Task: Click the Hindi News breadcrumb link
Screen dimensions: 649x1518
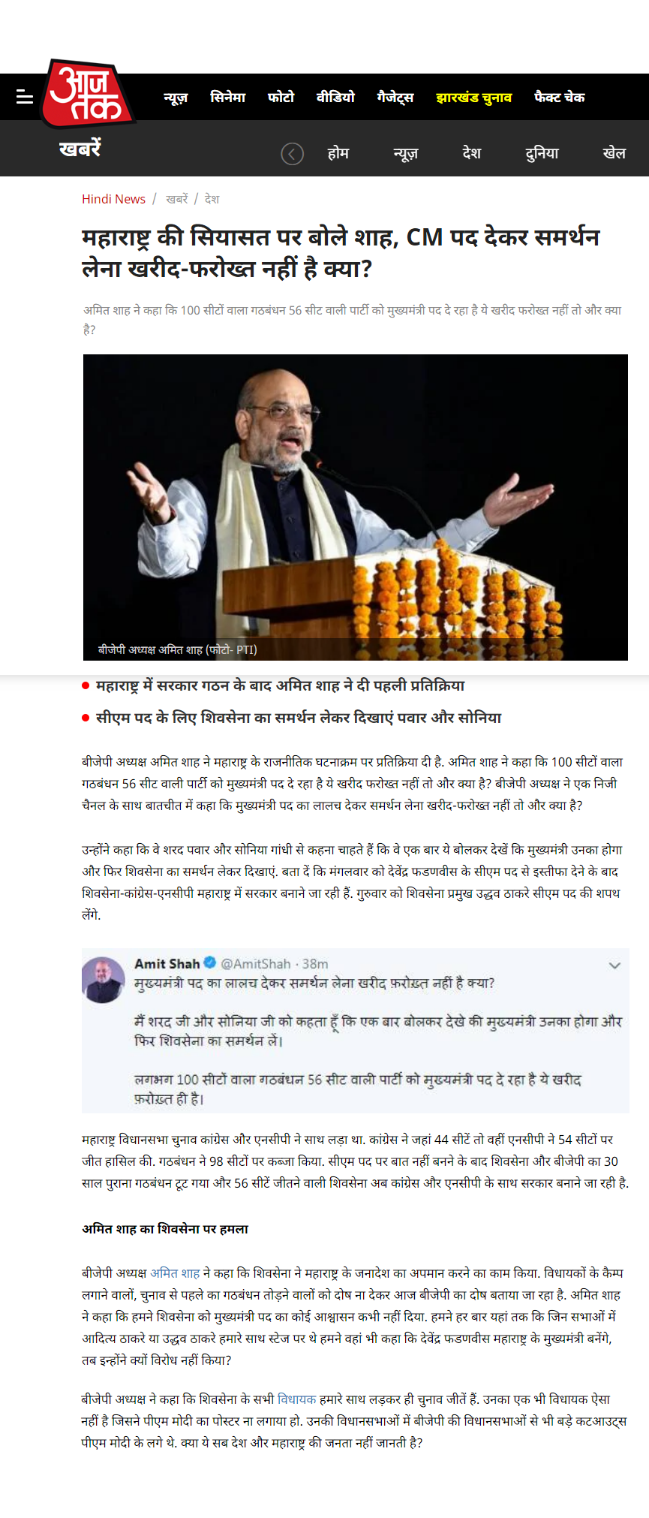Action: [x=113, y=199]
